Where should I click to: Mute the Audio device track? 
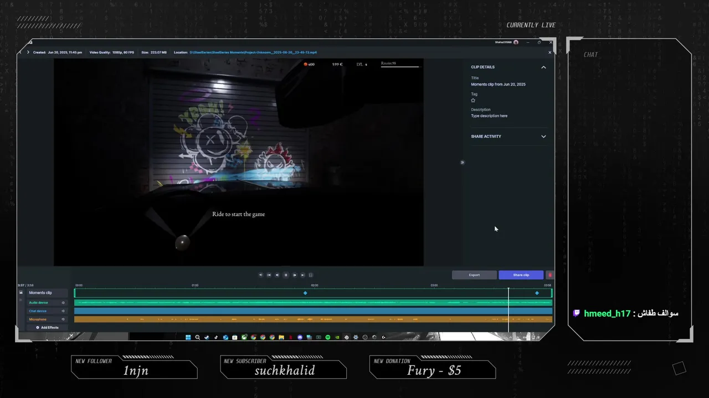pyautogui.click(x=63, y=303)
